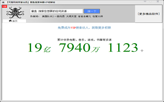This screenshot has width=164, height=102.
Task: Click 累计收录电影，音乐 caption text
Action: coord(84,40)
